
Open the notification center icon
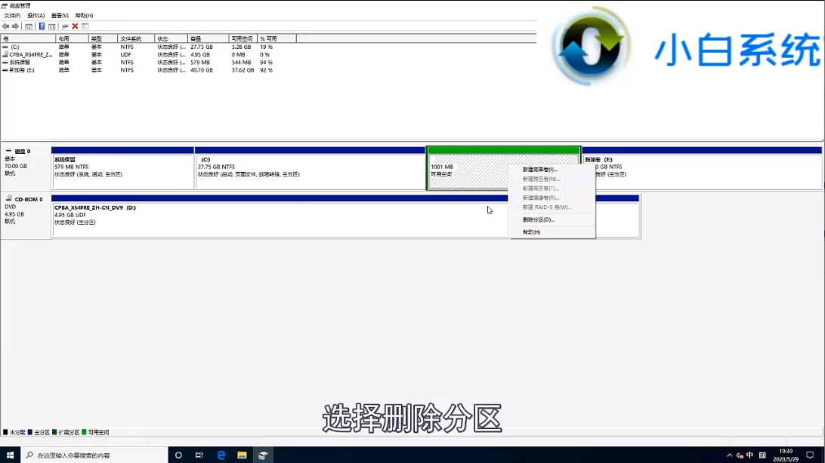click(x=810, y=455)
